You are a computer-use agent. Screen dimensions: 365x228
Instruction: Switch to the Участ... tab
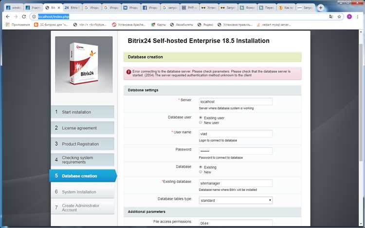click(34, 8)
